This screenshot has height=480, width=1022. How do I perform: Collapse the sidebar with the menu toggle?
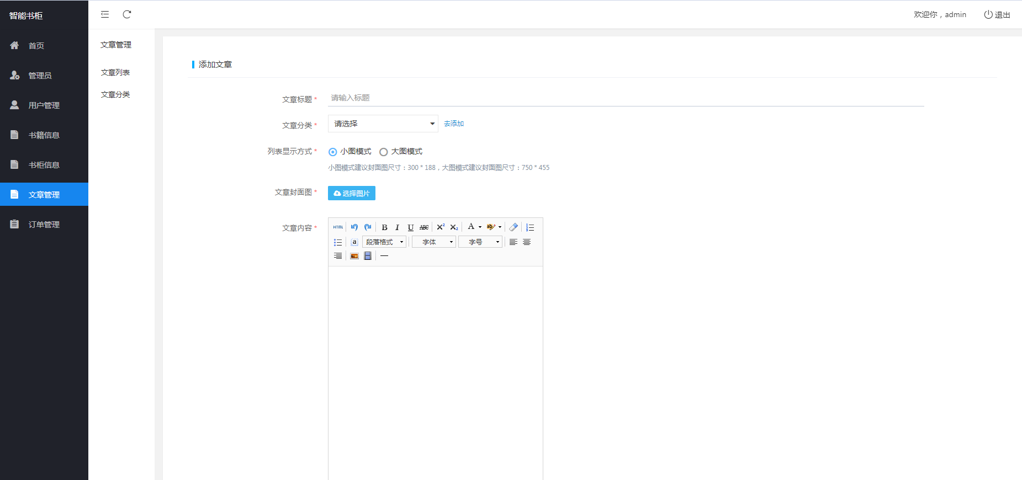(105, 14)
